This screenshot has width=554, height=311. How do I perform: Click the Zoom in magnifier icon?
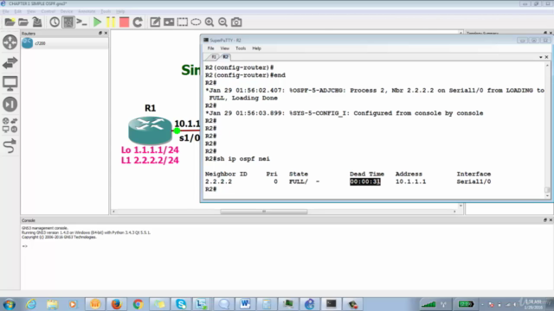click(209, 22)
